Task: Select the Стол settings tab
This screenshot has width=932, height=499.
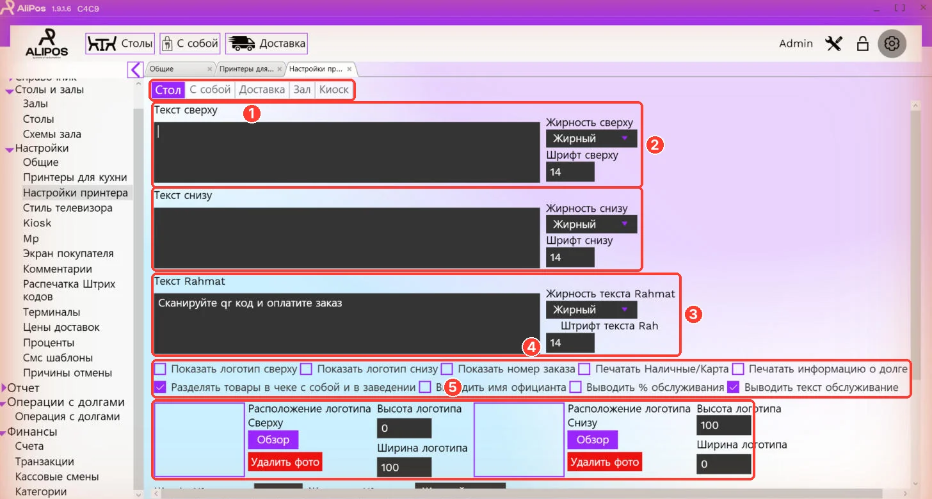Action: click(x=168, y=90)
